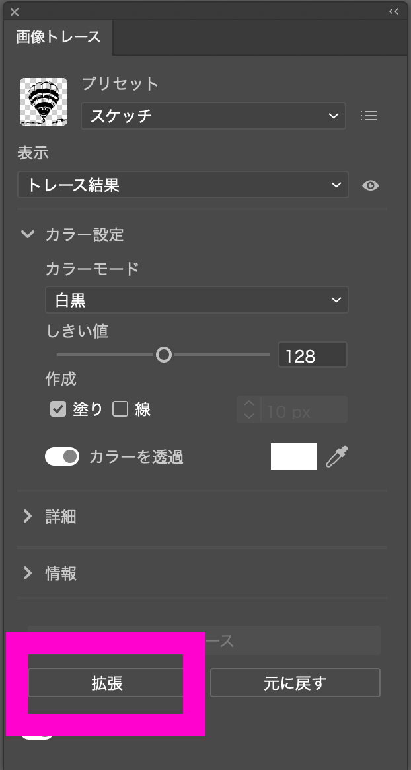Click the 元に戻す button
This screenshot has height=770, width=411.
coord(295,683)
